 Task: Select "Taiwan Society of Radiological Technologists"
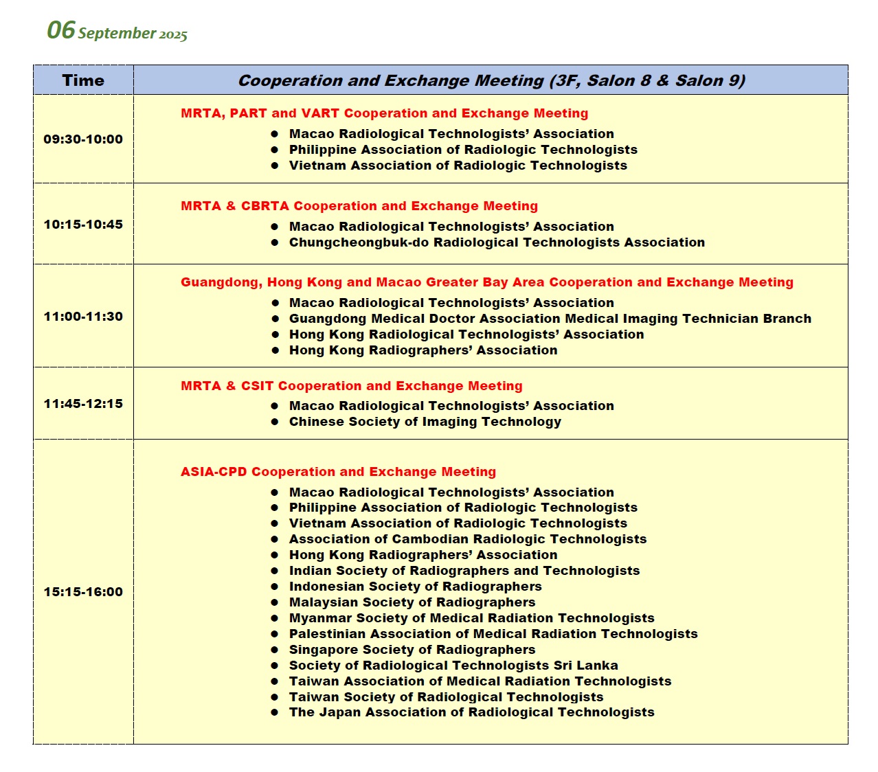447,697
